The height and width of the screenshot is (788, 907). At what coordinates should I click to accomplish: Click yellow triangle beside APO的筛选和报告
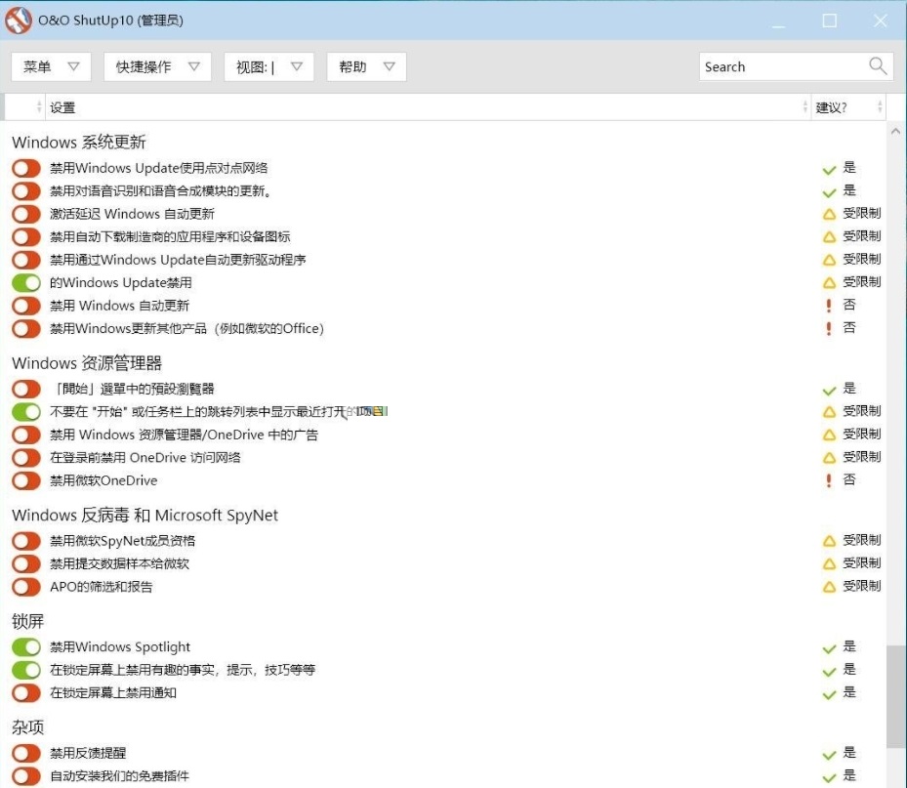point(829,587)
